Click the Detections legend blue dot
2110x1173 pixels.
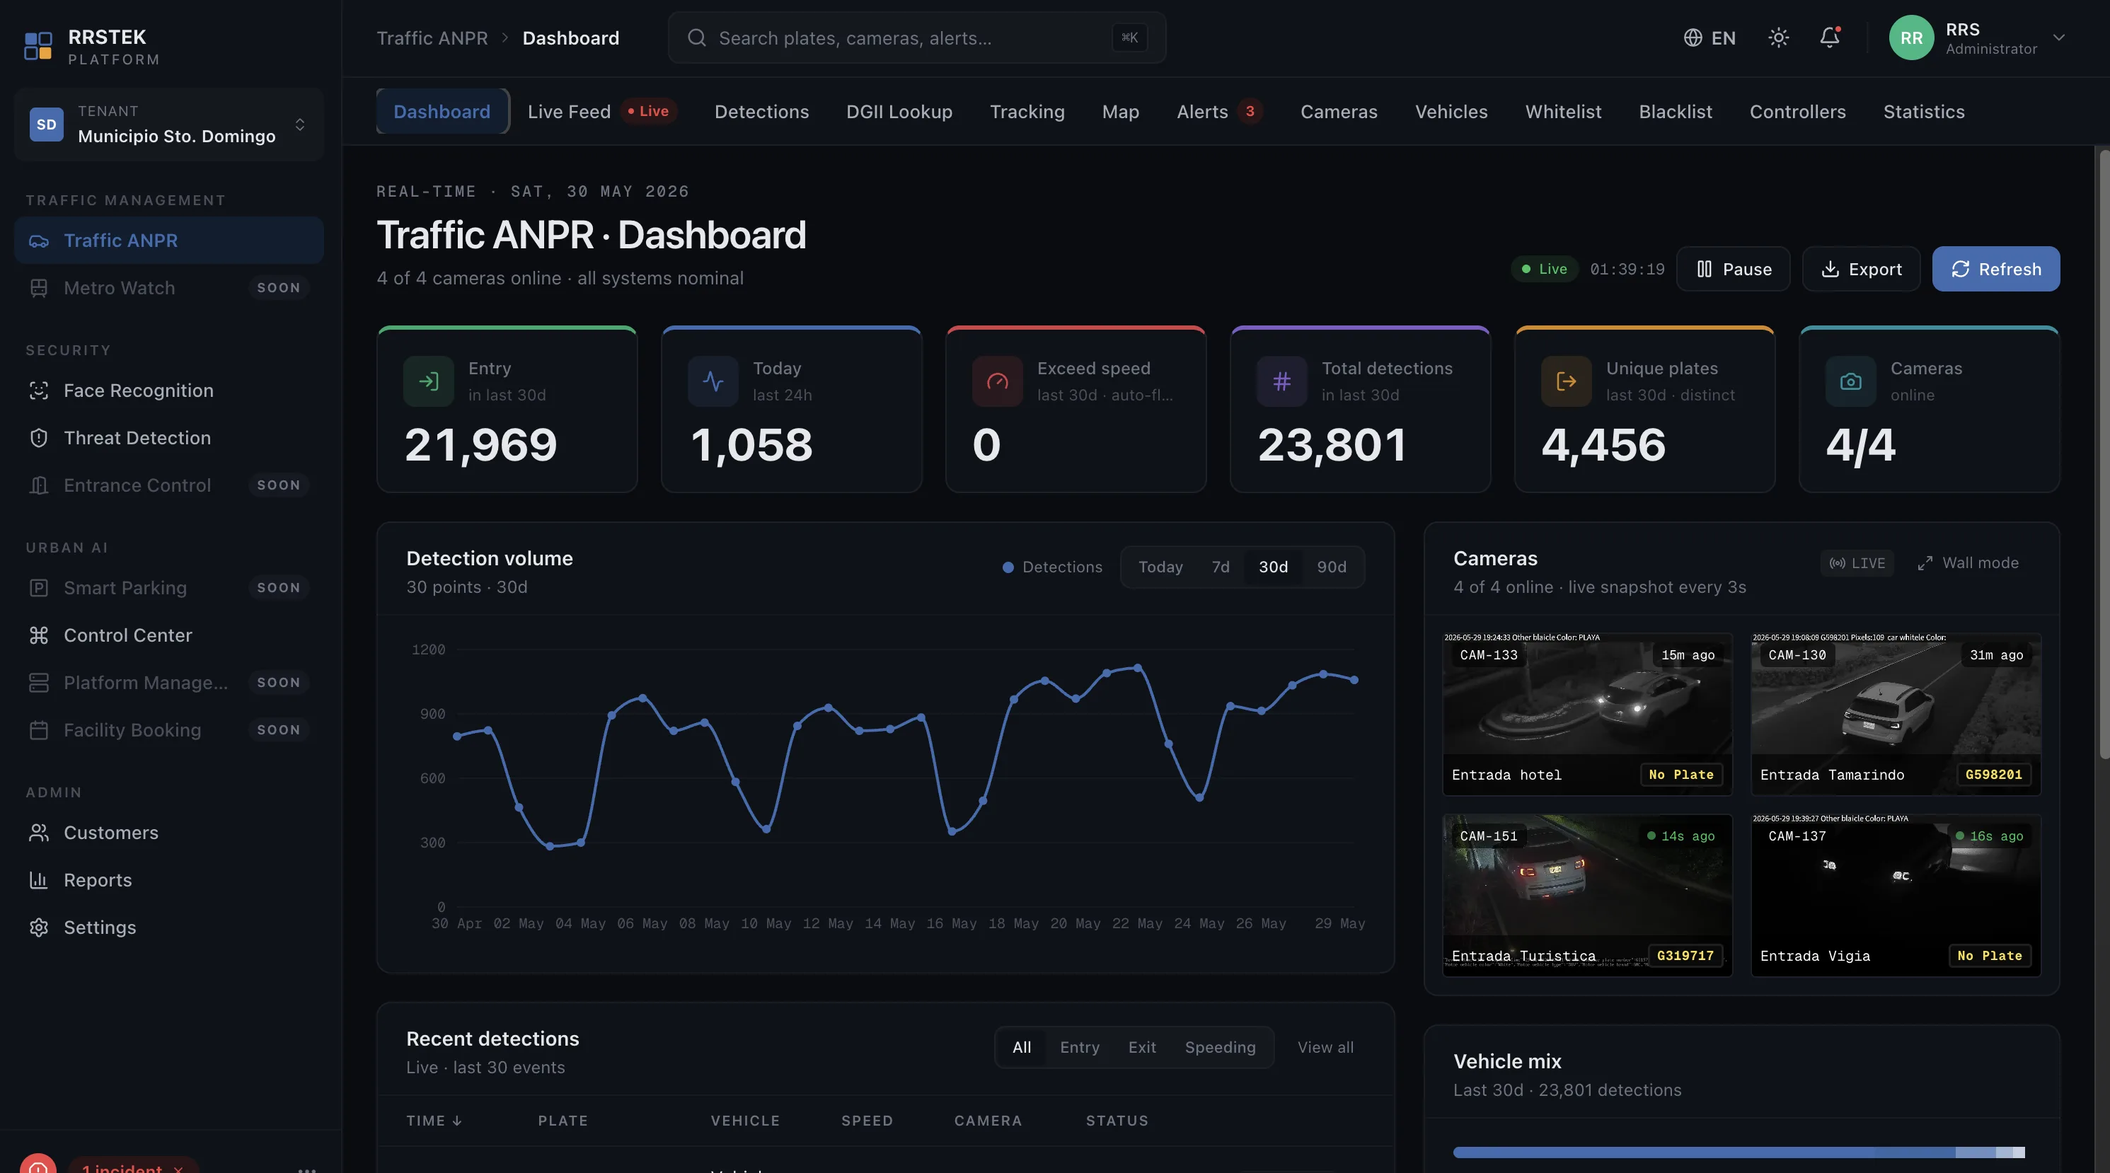click(x=1008, y=567)
